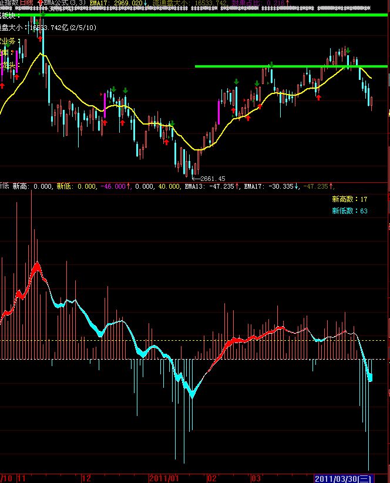Click the 03 month axis label
This screenshot has width=390, height=483.
[256, 479]
